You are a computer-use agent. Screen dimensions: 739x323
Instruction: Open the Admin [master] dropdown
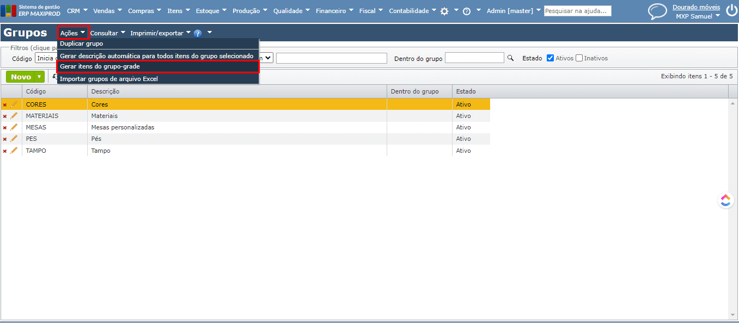tap(514, 11)
